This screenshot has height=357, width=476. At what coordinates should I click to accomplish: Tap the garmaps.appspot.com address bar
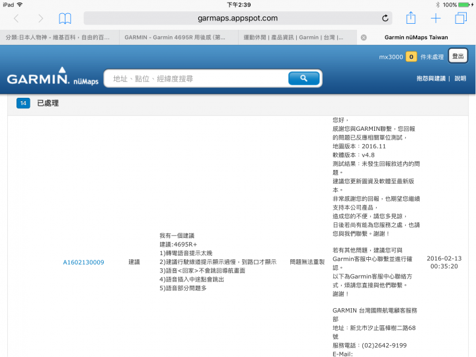click(x=238, y=19)
